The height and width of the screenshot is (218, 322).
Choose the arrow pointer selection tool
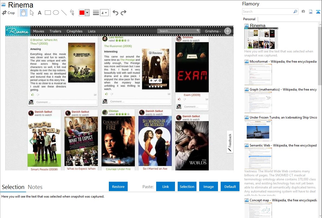(32, 13)
